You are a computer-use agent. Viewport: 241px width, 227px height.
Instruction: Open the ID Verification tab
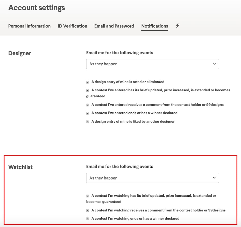72,26
